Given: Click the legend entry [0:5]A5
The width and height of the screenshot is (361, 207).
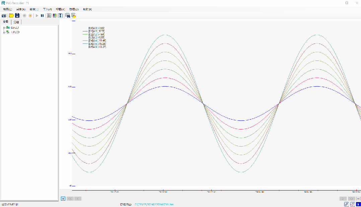Looking at the screenshot, I should coord(97,47).
